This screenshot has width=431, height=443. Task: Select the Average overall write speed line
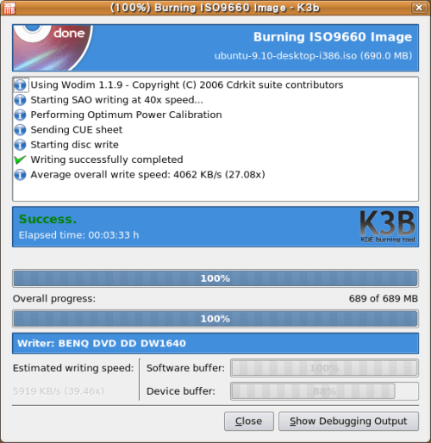(x=147, y=175)
